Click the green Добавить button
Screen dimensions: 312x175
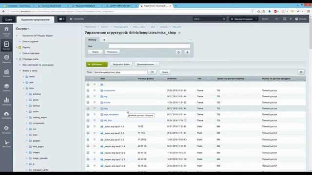pyautogui.click(x=97, y=65)
